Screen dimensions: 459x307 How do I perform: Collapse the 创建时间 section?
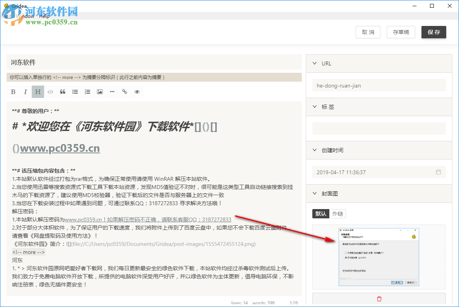click(315, 150)
